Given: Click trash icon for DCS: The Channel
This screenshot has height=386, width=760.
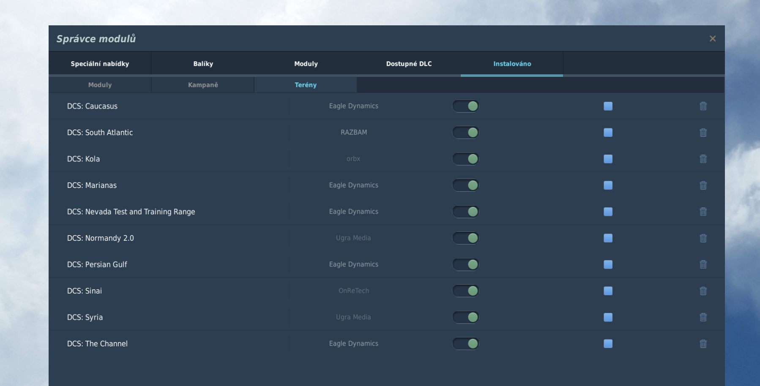Looking at the screenshot, I should (703, 344).
